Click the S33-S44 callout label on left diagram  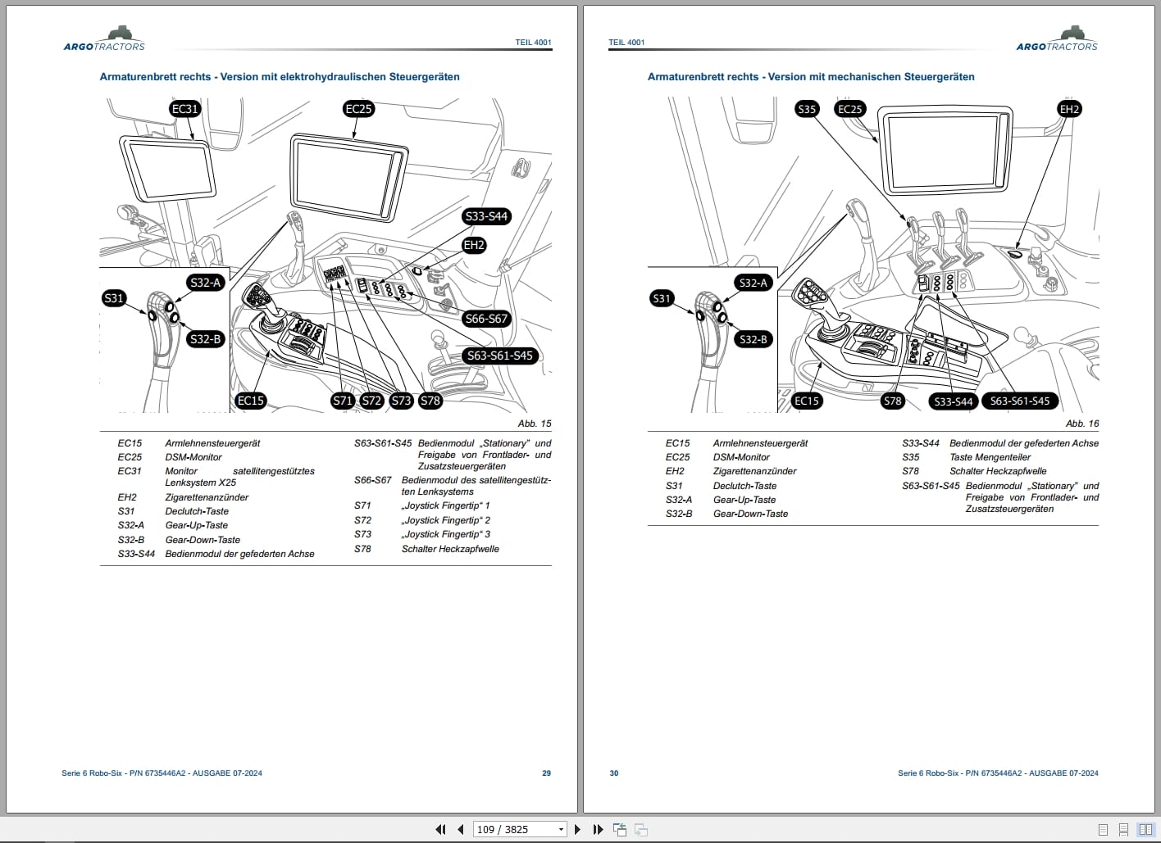coord(486,216)
